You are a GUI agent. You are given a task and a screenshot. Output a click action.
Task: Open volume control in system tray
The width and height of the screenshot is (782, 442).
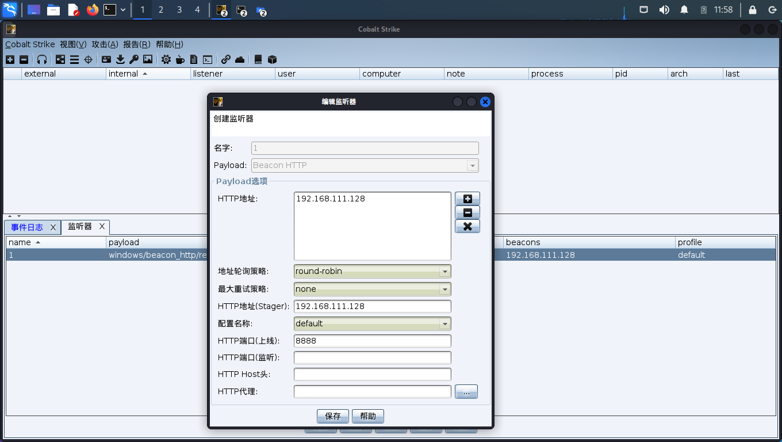click(x=664, y=10)
